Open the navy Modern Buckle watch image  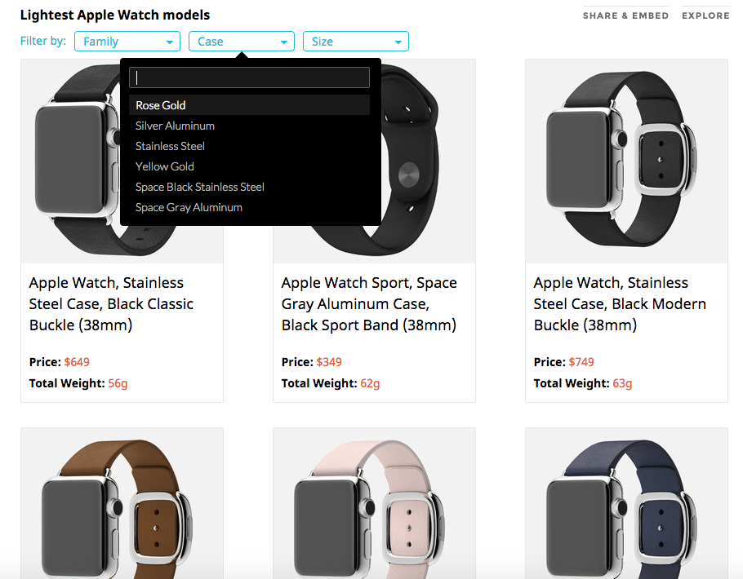coord(626,503)
